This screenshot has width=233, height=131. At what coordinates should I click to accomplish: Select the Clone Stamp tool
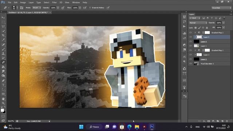3,53
